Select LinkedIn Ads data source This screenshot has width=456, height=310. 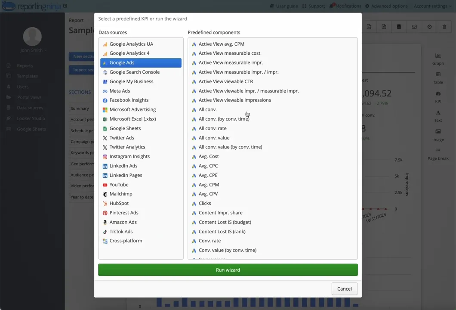141,166
